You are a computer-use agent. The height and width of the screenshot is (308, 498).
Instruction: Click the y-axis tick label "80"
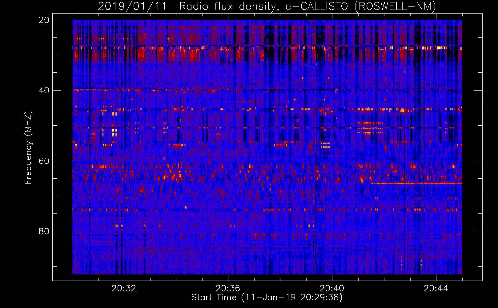[44, 231]
